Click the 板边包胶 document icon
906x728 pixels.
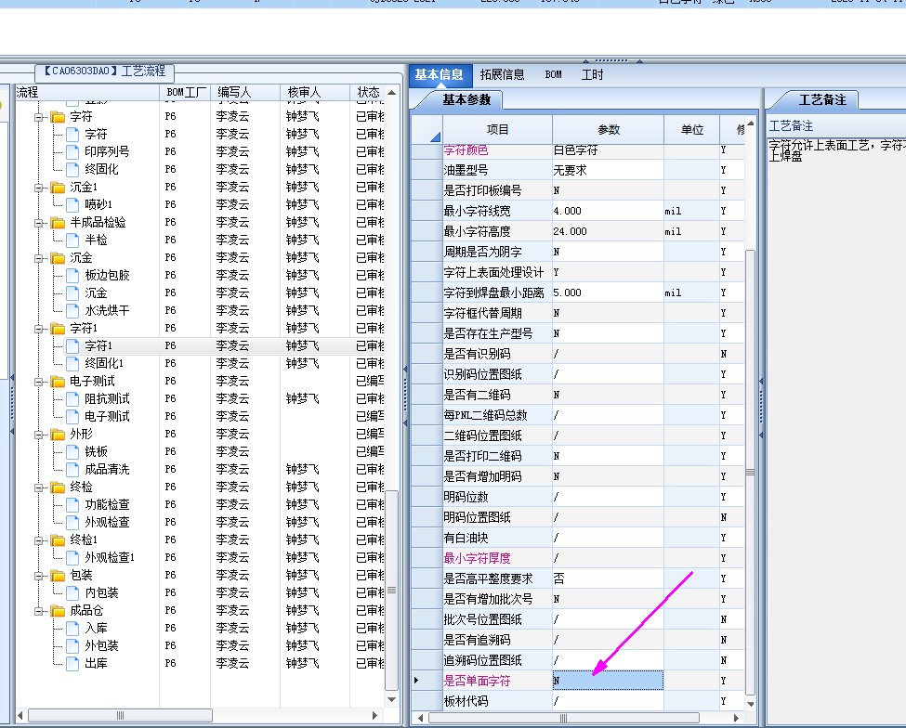pyautogui.click(x=72, y=276)
